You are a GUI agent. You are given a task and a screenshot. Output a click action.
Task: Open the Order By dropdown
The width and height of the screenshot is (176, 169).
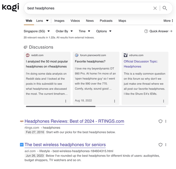(x=64, y=31)
